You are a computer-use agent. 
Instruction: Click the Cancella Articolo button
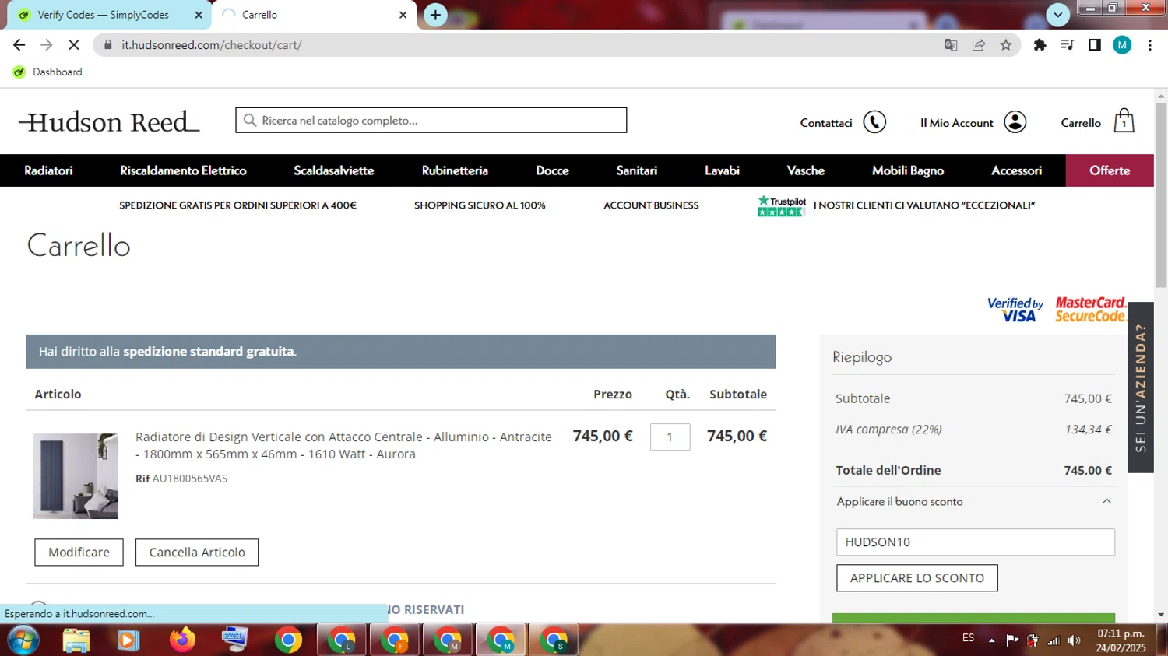197,553
